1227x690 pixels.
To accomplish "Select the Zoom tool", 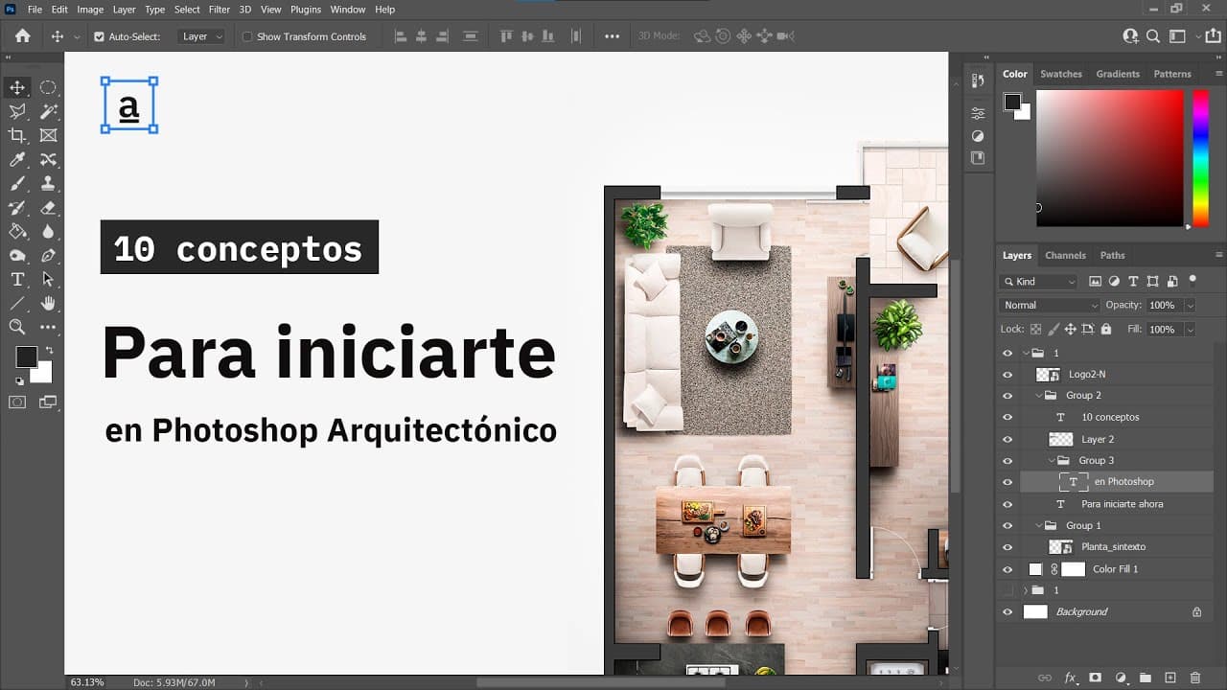I will 17,327.
